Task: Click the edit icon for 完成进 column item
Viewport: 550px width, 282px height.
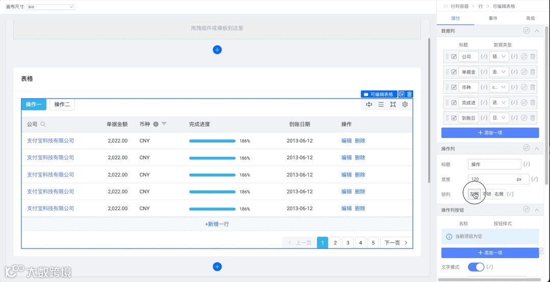Action: (454, 103)
